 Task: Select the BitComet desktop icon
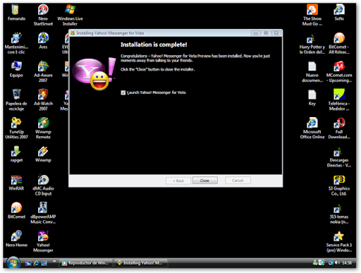[x=16, y=211]
